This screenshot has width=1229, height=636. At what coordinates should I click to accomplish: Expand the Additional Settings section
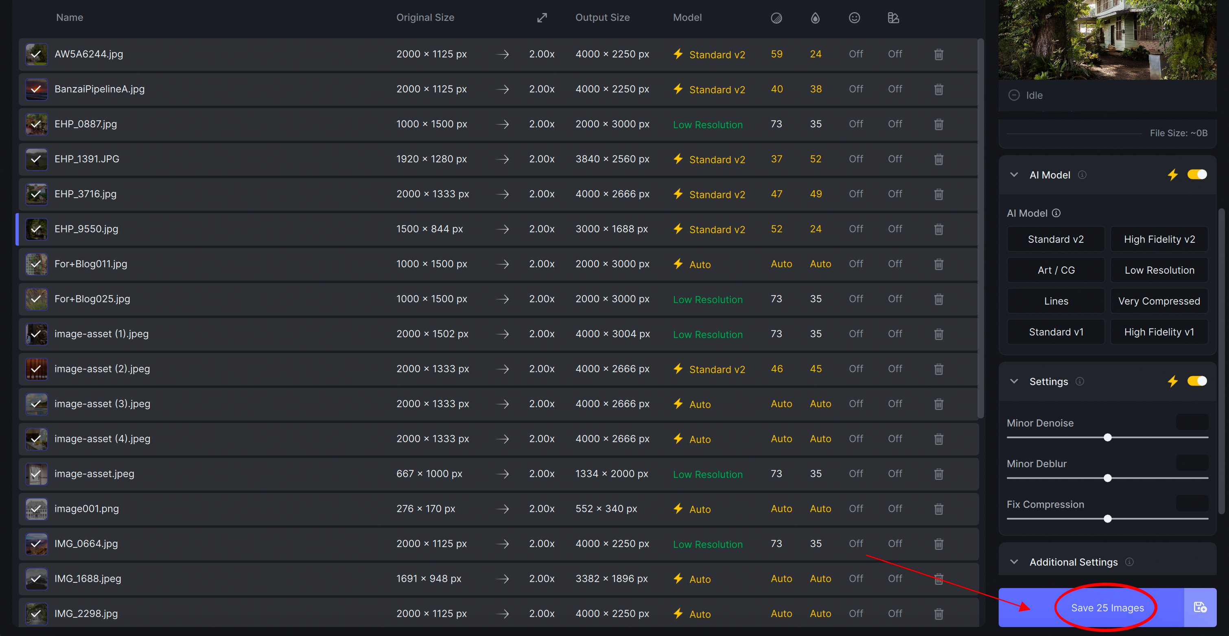click(1014, 562)
